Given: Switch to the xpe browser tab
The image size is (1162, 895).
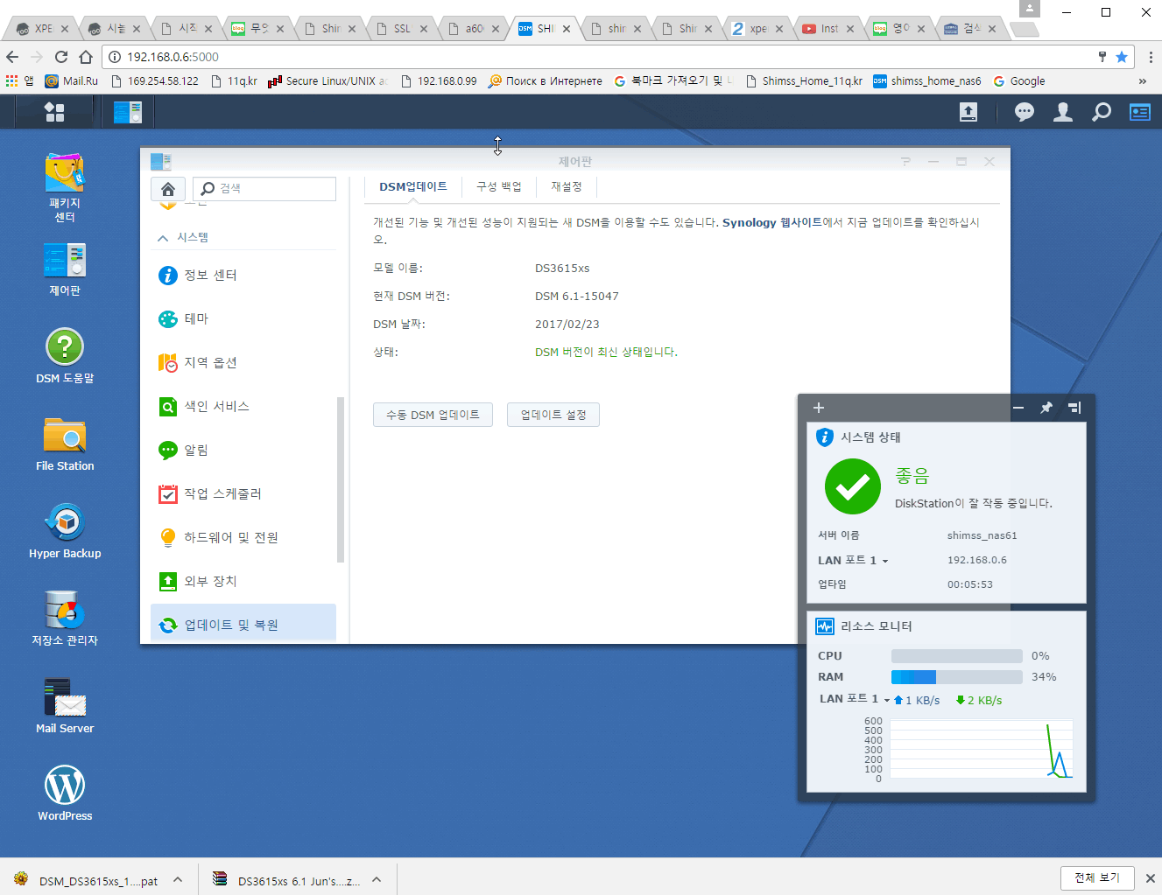Looking at the screenshot, I should click(x=758, y=29).
